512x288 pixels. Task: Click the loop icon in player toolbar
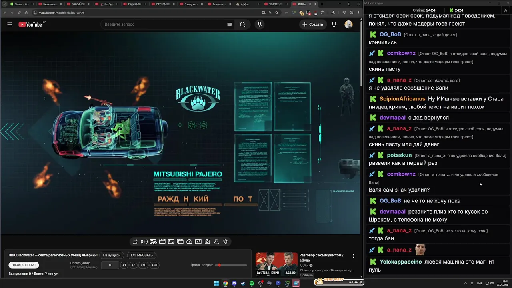pyautogui.click(x=135, y=242)
